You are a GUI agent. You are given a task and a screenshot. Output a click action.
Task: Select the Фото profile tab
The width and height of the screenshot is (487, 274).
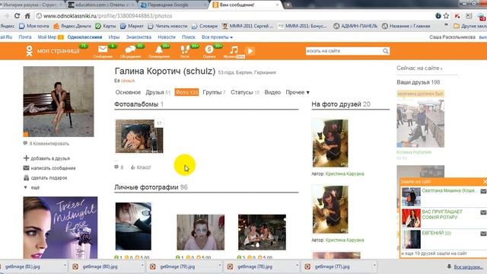coord(186,92)
